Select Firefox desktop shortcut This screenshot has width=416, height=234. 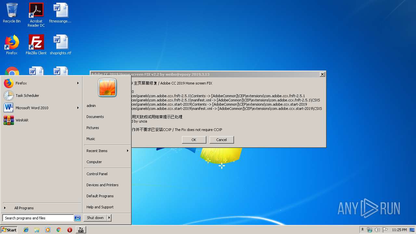point(12,45)
